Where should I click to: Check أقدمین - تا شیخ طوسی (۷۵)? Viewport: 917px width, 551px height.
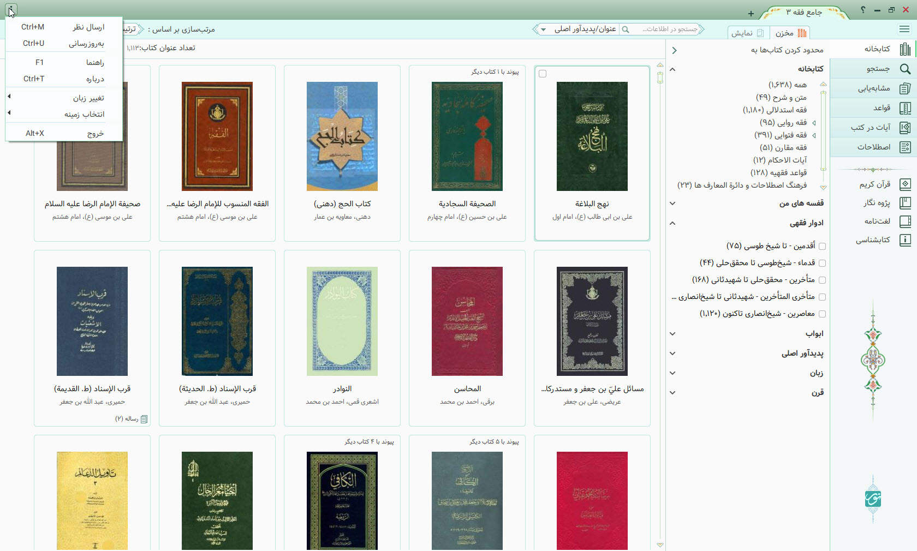(x=823, y=247)
